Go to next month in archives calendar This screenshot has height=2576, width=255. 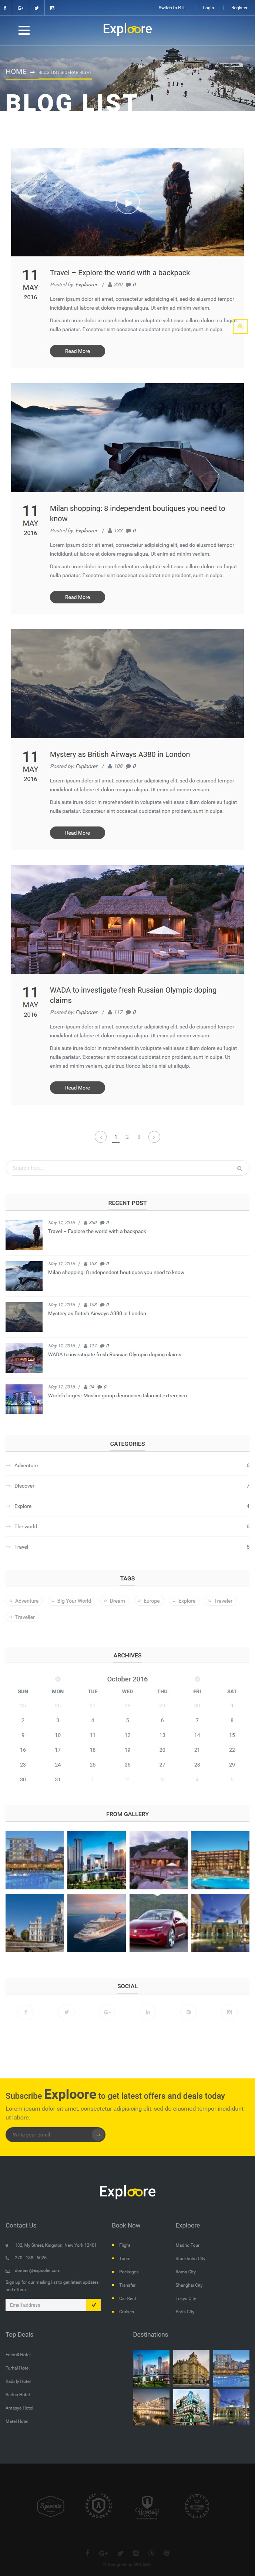(x=197, y=1679)
